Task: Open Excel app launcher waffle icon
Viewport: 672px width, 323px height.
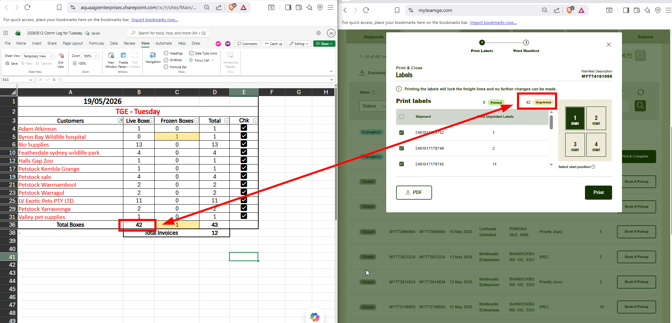Action: click(6, 33)
